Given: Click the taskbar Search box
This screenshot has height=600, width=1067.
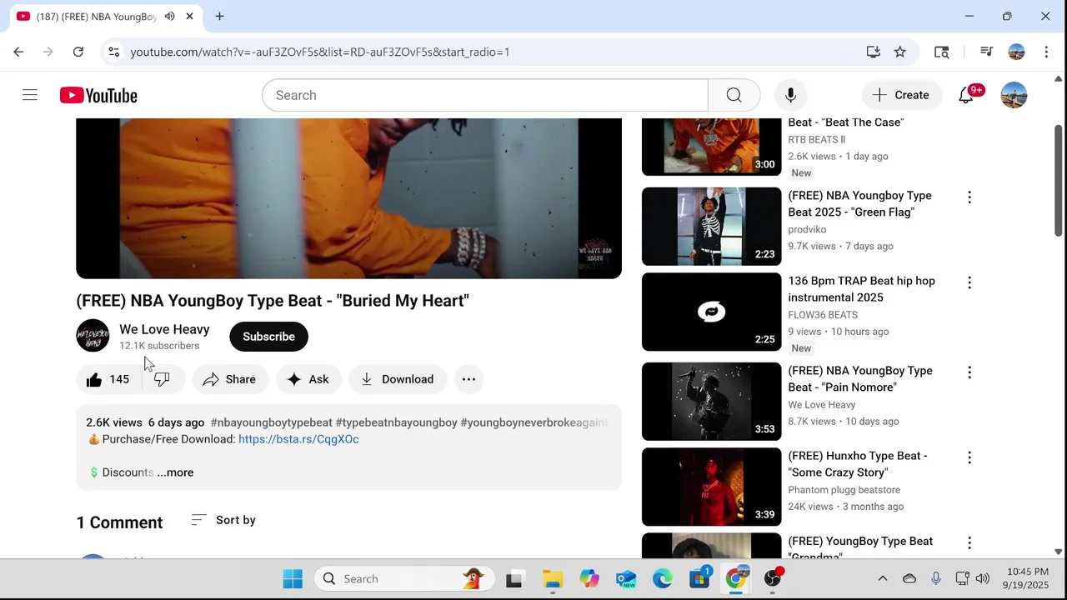Looking at the screenshot, I should (x=404, y=578).
